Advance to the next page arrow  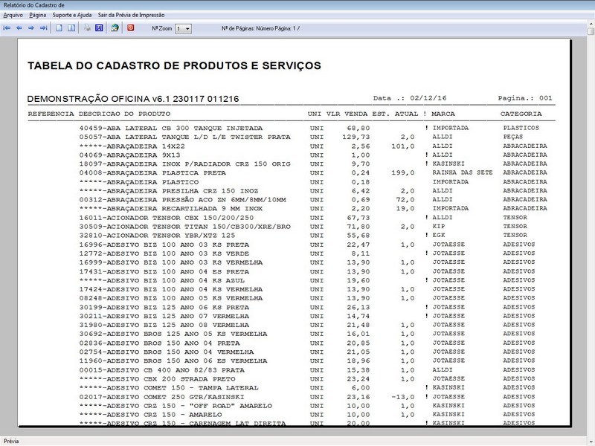30,28
